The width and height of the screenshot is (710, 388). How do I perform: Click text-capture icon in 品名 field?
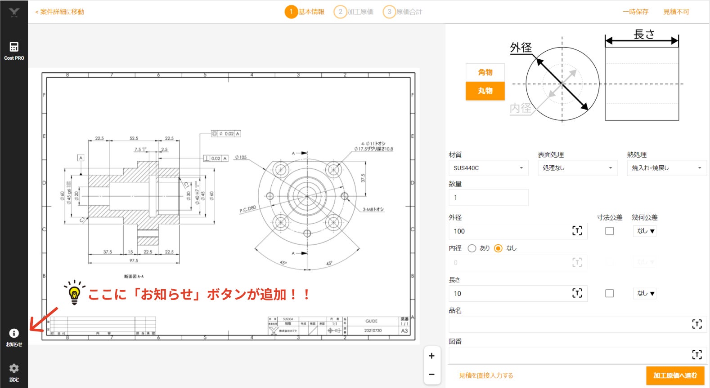click(697, 324)
